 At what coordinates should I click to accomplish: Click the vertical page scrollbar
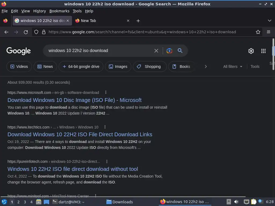click(x=273, y=54)
